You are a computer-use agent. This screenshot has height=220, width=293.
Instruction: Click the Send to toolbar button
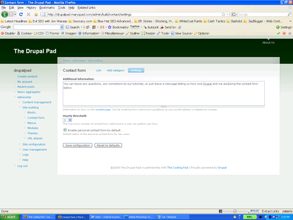168,27
